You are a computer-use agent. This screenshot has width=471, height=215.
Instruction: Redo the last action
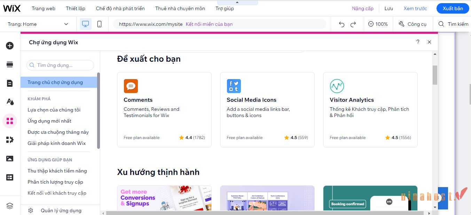[x=353, y=24]
